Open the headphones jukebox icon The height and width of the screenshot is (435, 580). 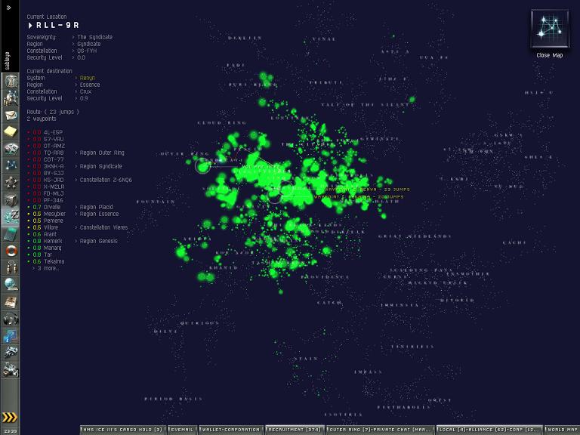click(11, 319)
